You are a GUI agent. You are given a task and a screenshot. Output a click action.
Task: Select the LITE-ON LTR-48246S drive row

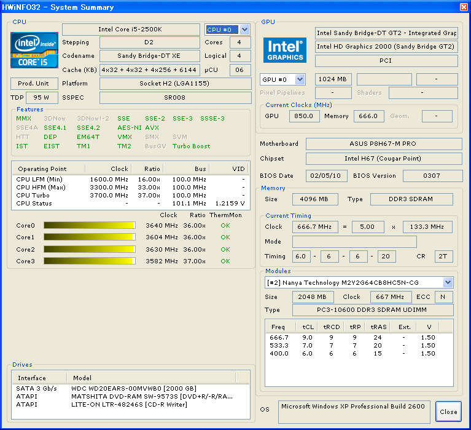(131, 404)
